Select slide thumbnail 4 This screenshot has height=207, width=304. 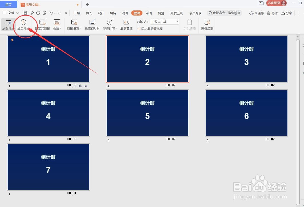tap(48, 113)
